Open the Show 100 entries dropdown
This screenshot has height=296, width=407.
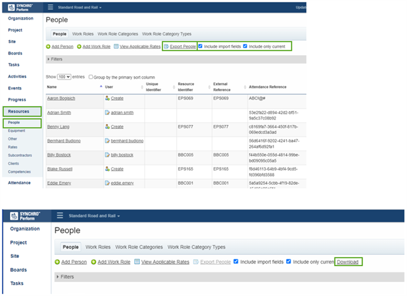point(64,77)
